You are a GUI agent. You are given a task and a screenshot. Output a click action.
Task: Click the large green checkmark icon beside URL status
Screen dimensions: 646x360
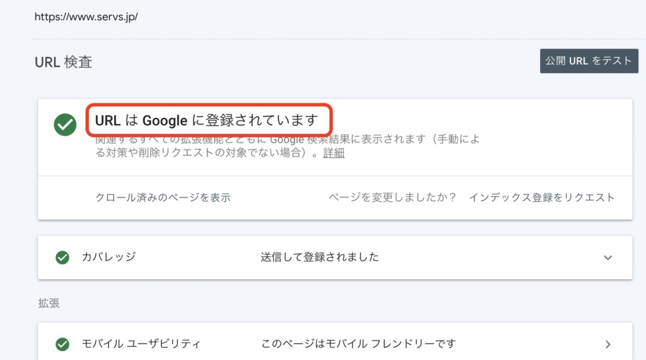click(x=65, y=124)
